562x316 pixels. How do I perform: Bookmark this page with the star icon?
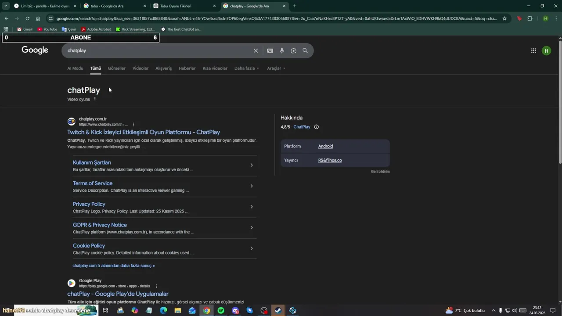pyautogui.click(x=504, y=18)
